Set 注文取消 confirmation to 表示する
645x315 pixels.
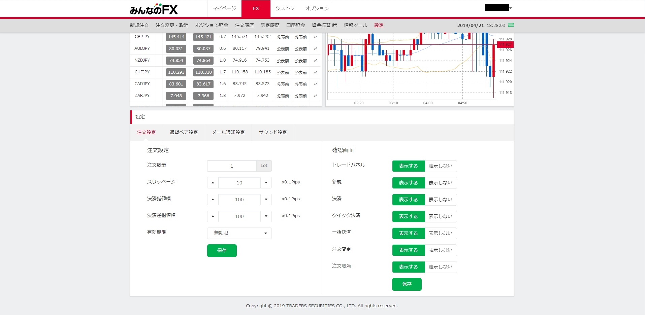tap(408, 267)
